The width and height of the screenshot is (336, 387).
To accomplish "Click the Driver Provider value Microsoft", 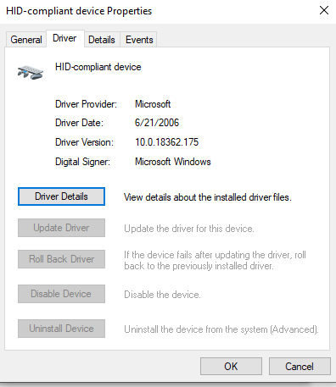I will click(153, 104).
